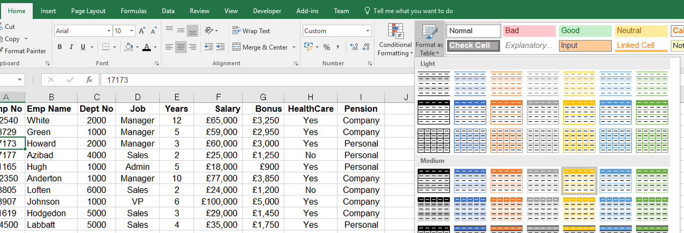Decrease the font size
This screenshot has width=684, height=233.
153,31
